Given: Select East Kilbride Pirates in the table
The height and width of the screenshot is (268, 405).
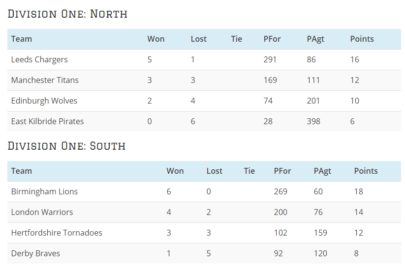Looking at the screenshot, I should pos(48,121).
